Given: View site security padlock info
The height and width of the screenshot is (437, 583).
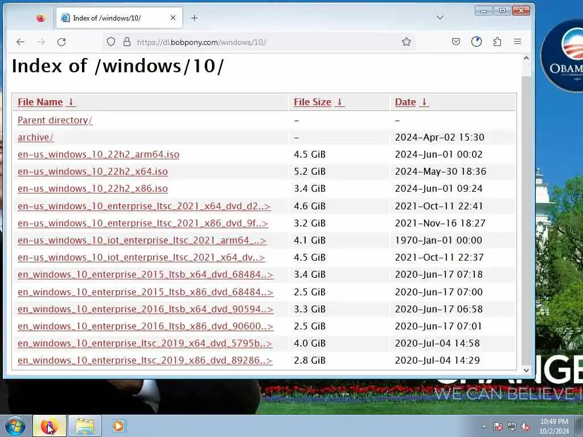Looking at the screenshot, I should point(127,42).
